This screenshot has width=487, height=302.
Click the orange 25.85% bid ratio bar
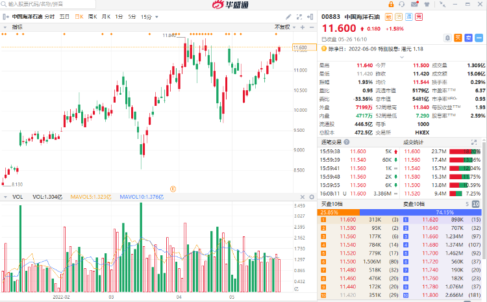(x=338, y=212)
